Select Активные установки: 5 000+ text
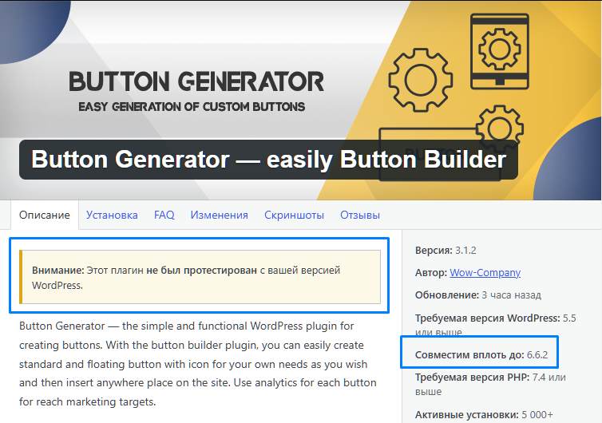The image size is (602, 423). 484,414
